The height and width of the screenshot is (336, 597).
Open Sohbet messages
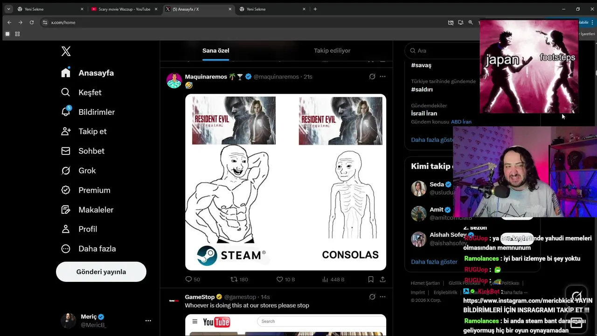(x=83, y=151)
